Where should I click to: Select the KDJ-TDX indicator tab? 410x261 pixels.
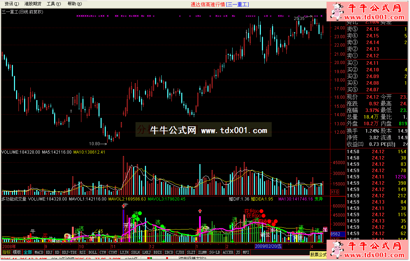pyautogui.click(x=69, y=252)
